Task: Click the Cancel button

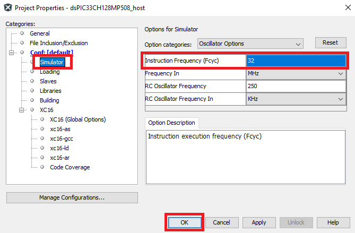Action: (x=222, y=222)
